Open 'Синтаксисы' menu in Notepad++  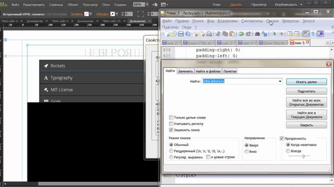pyautogui.click(x=252, y=21)
